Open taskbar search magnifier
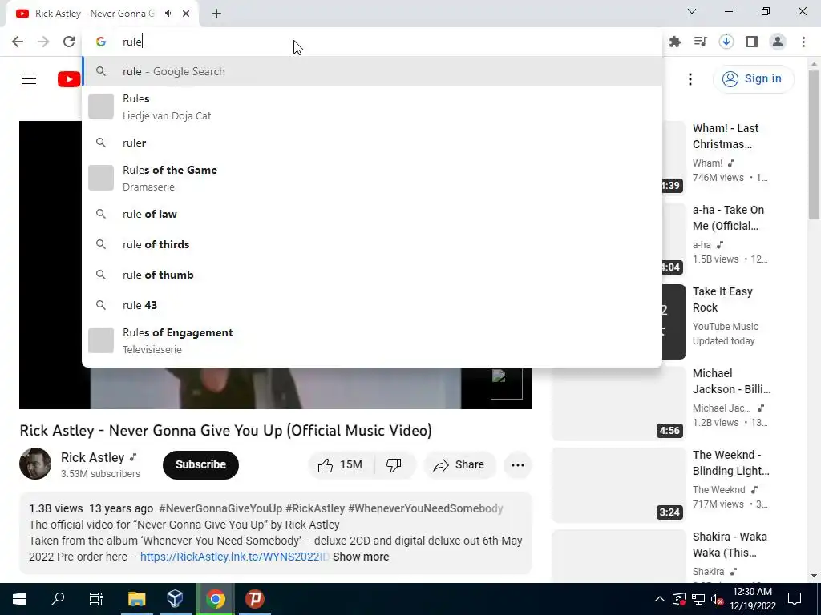 click(58, 599)
